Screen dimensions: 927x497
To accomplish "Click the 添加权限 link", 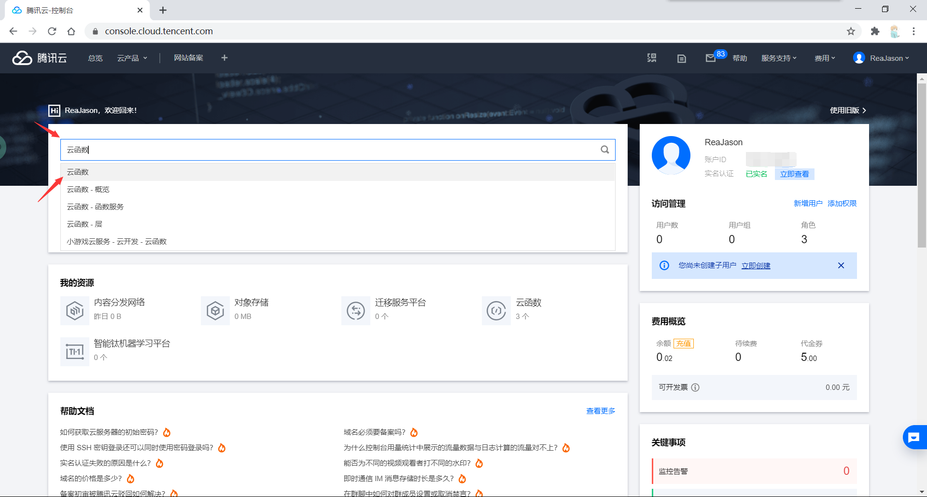I will (842, 204).
